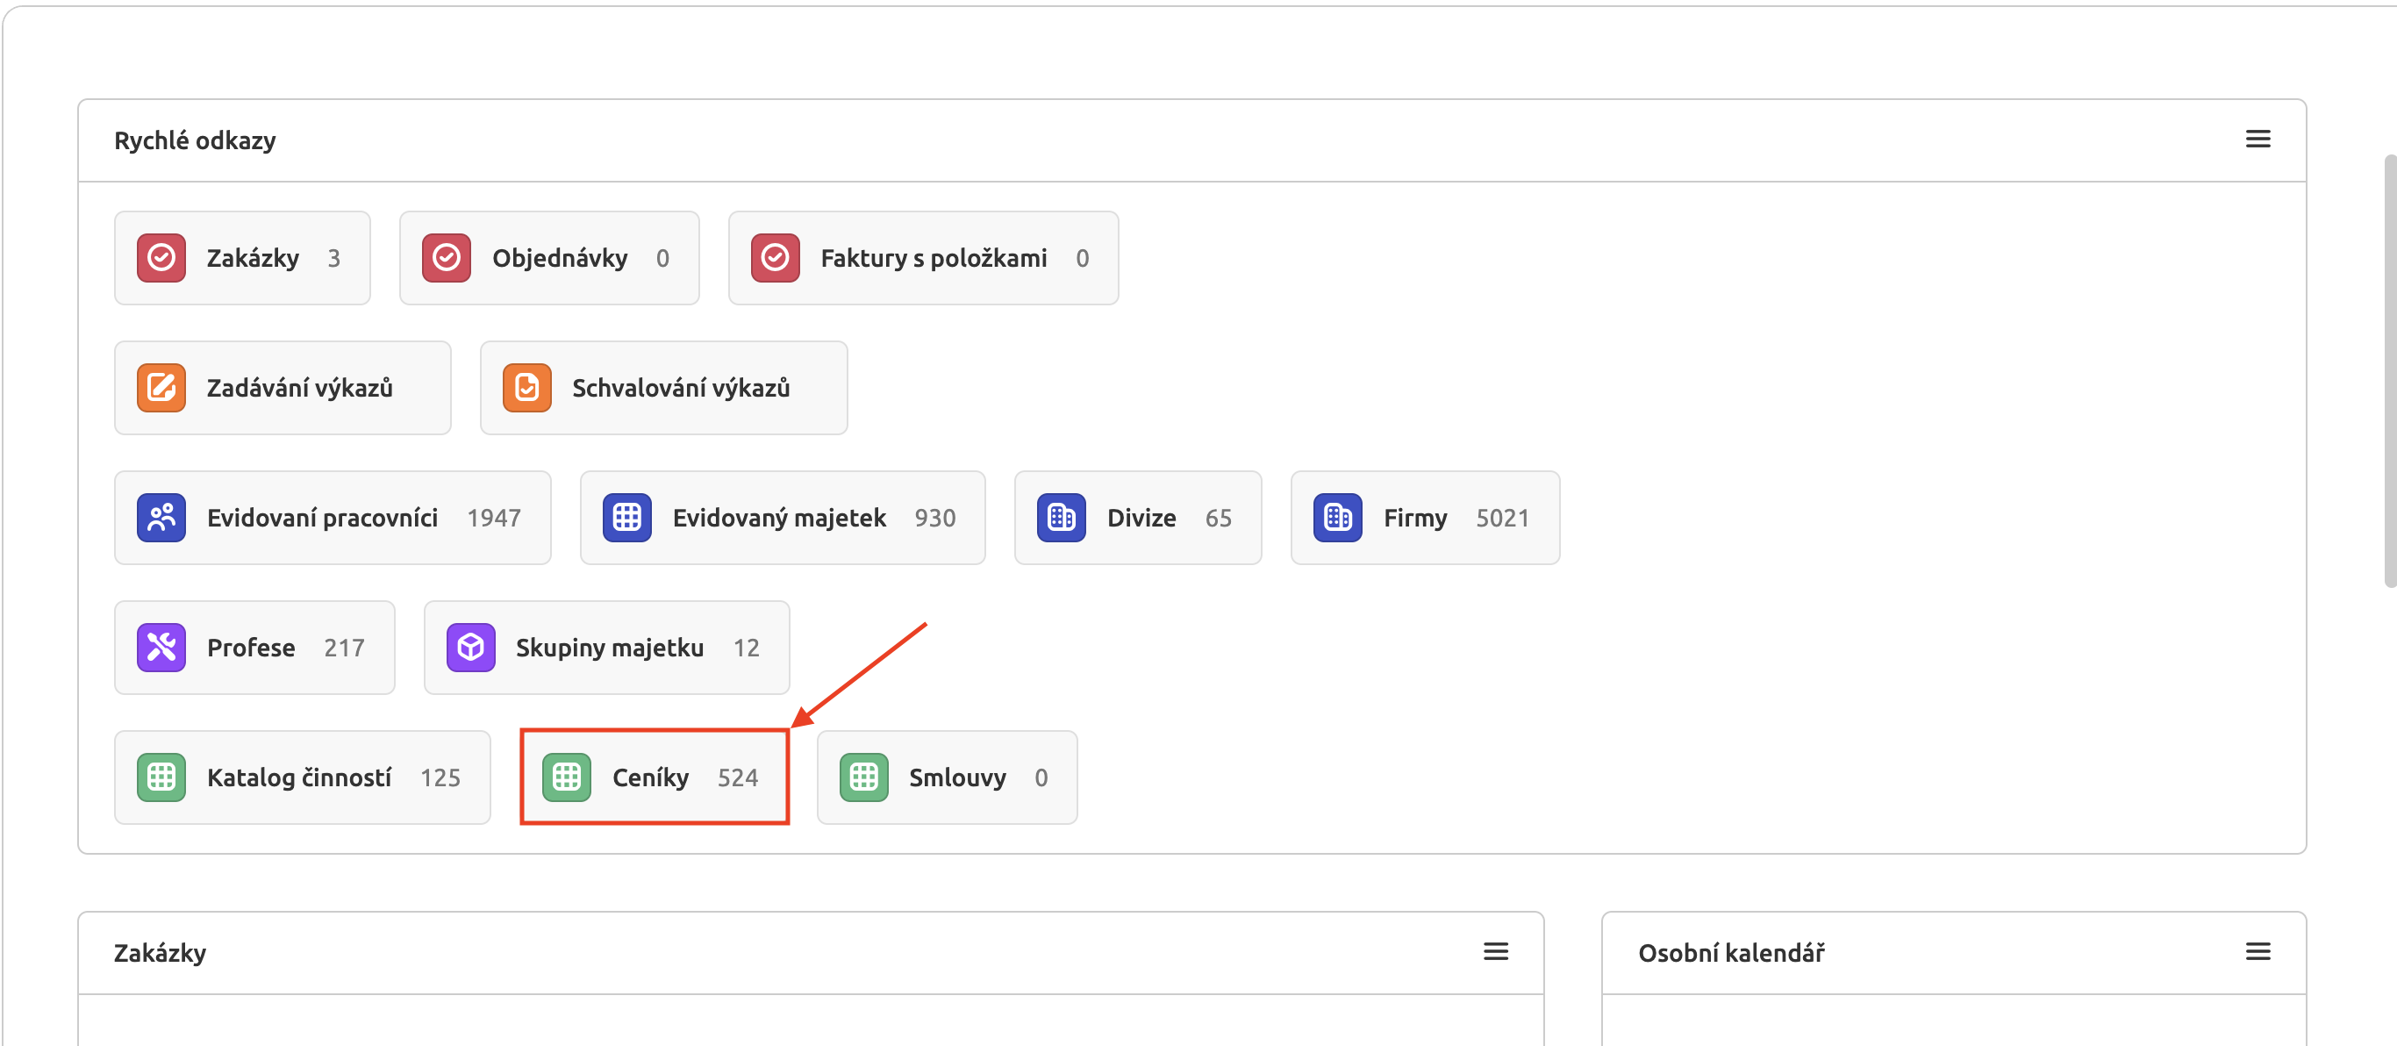Open the Zakázky panel menu
Screen dimensions: 2397x1046
tap(1495, 951)
